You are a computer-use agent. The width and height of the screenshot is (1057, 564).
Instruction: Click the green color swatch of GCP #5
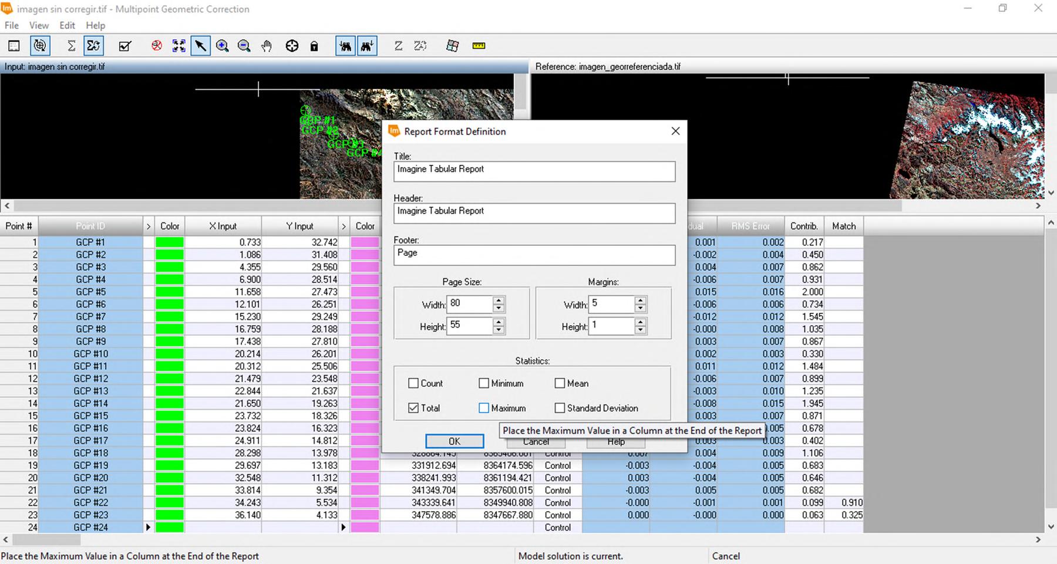coord(169,292)
